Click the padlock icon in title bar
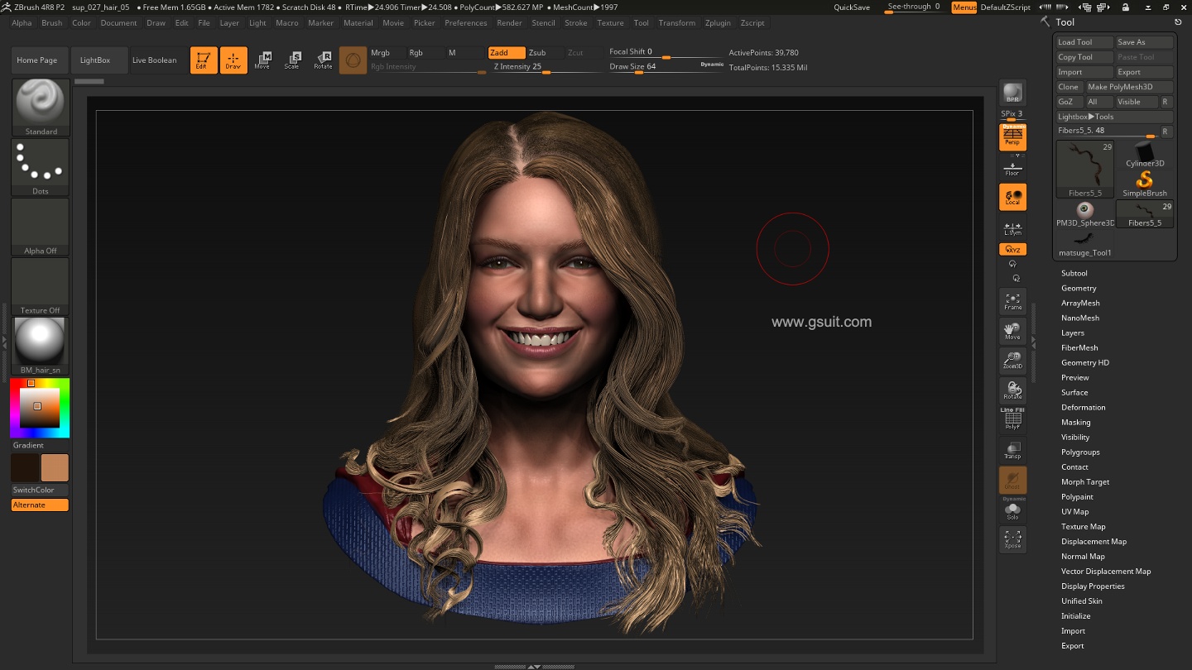Image resolution: width=1192 pixels, height=670 pixels. (1126, 7)
